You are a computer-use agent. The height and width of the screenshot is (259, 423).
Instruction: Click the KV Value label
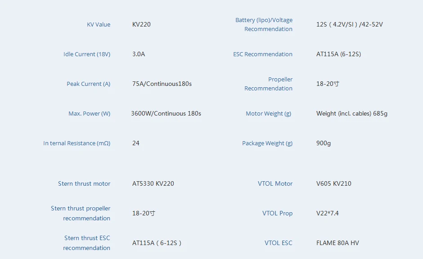[x=98, y=24]
